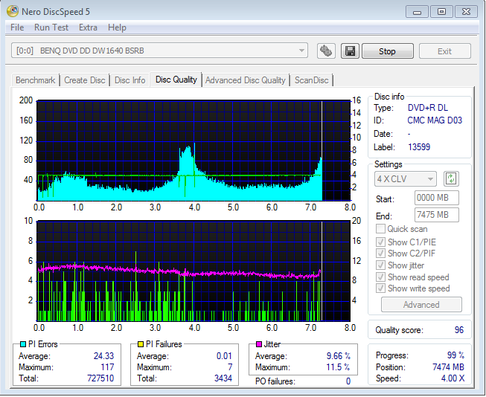The image size is (486, 397).
Task: Maximize the Nero DiscSpeed window
Action: click(x=441, y=12)
